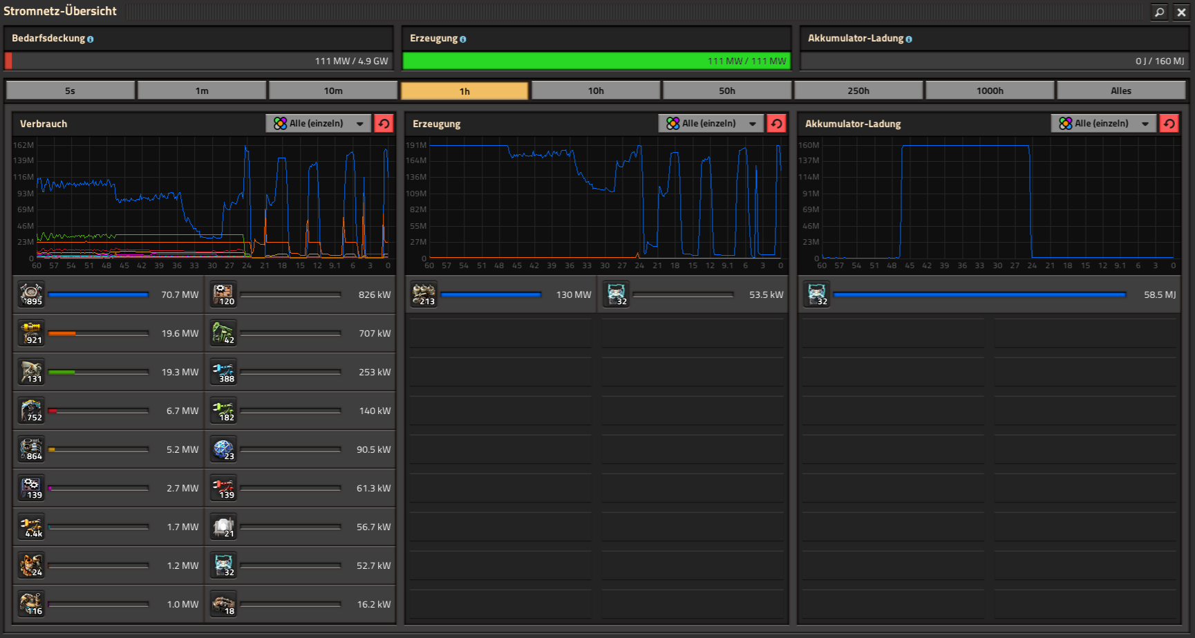Click the consumer icon with count 24
1195x638 pixels.
(x=31, y=565)
